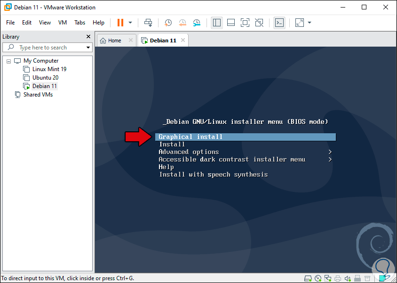
Task: Click the library search field
Action: point(48,48)
